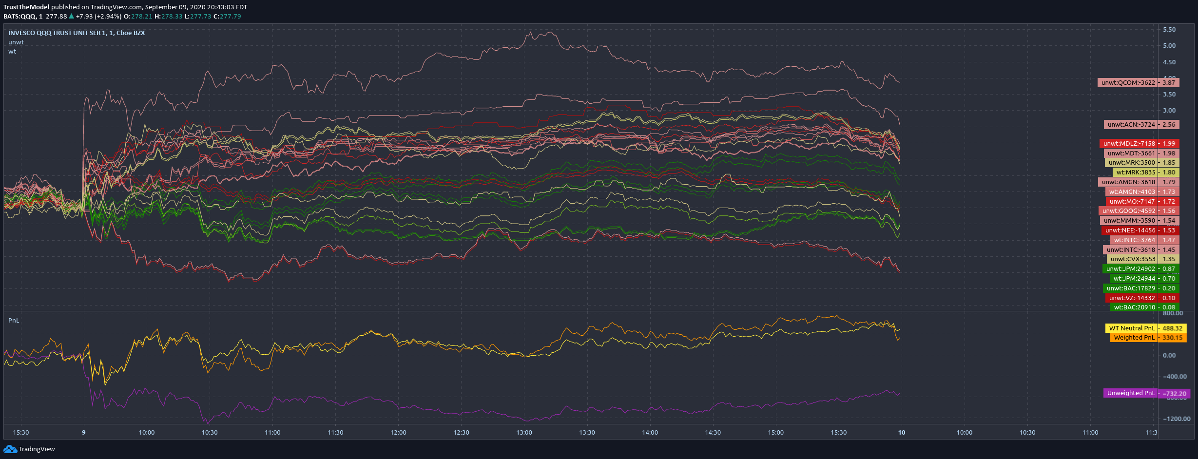Select the unwt:JPM:24902 series label
This screenshot has width=1198, height=459.
click(x=1130, y=269)
